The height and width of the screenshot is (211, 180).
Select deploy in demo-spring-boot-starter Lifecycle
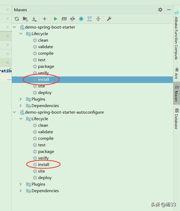45,92
